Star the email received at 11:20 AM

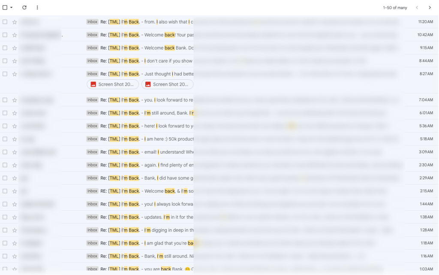(15, 22)
